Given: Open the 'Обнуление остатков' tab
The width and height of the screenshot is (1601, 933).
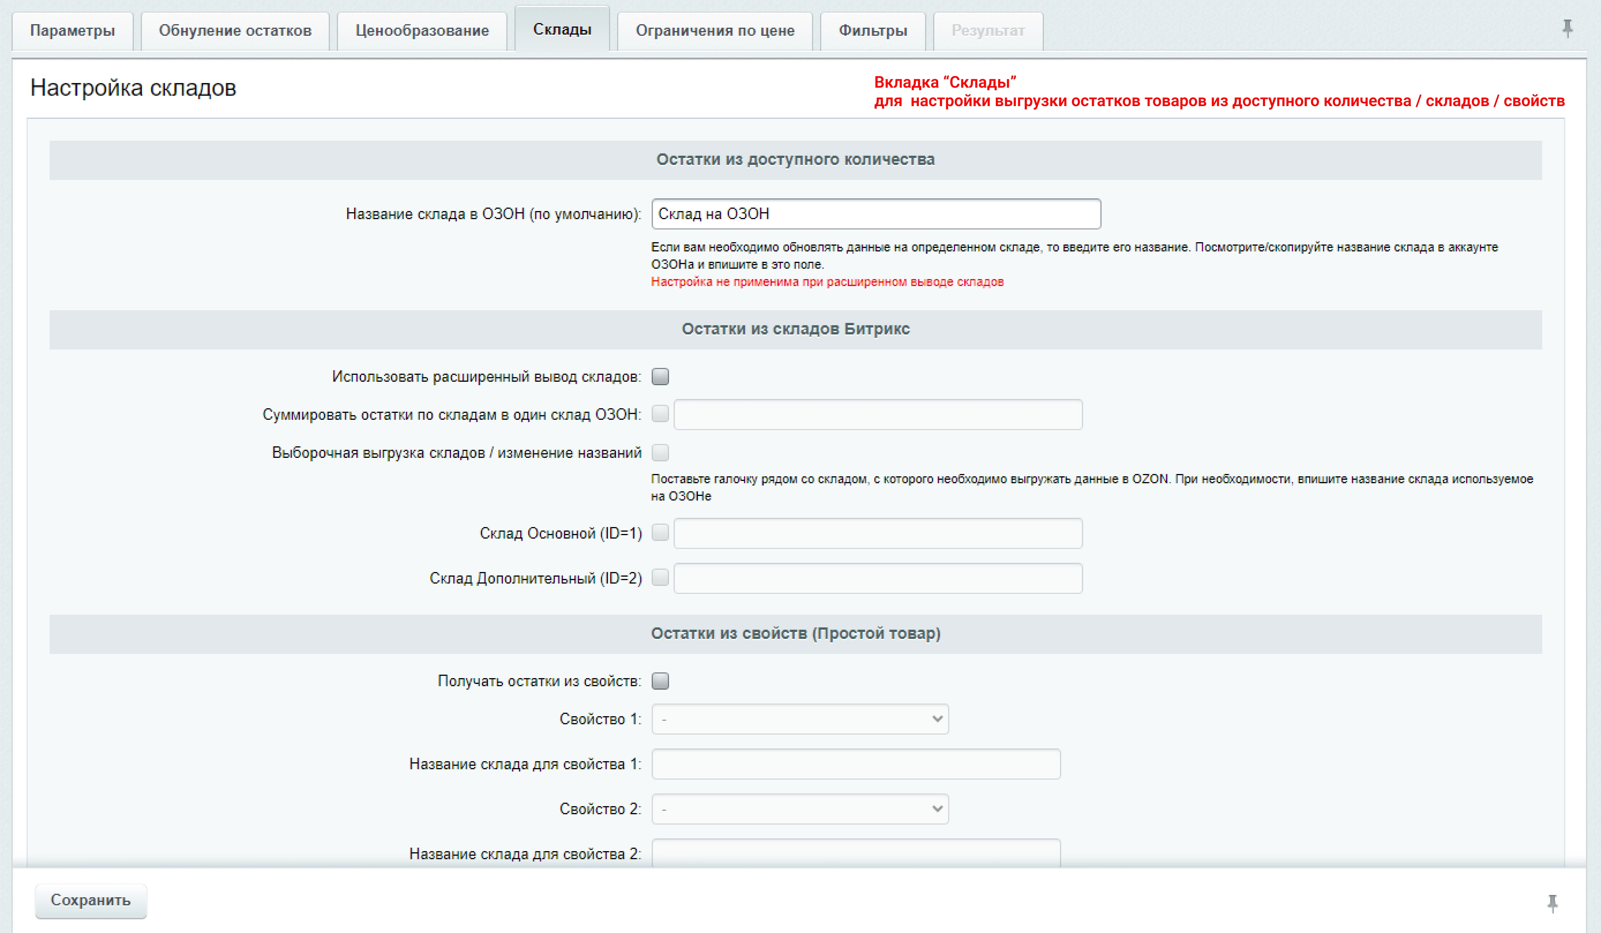Looking at the screenshot, I should coord(235,30).
